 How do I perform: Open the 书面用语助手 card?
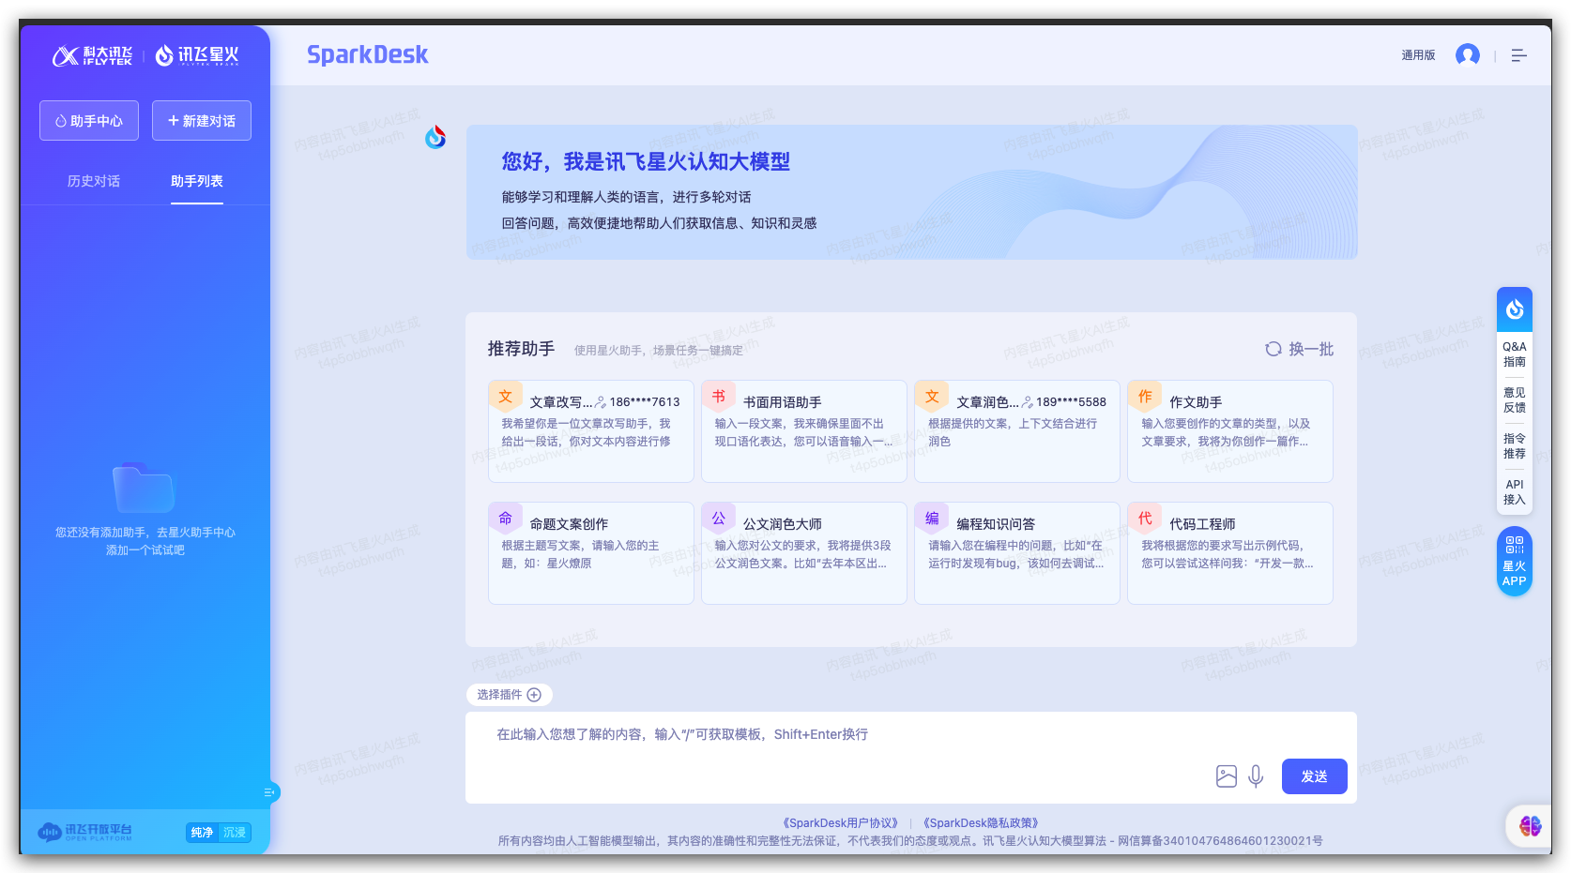tap(804, 431)
